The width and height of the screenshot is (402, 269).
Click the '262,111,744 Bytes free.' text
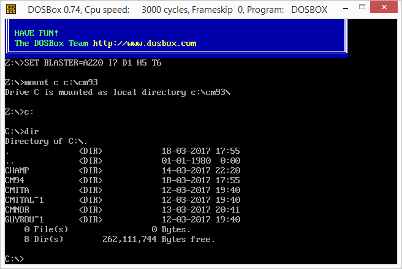coord(159,239)
